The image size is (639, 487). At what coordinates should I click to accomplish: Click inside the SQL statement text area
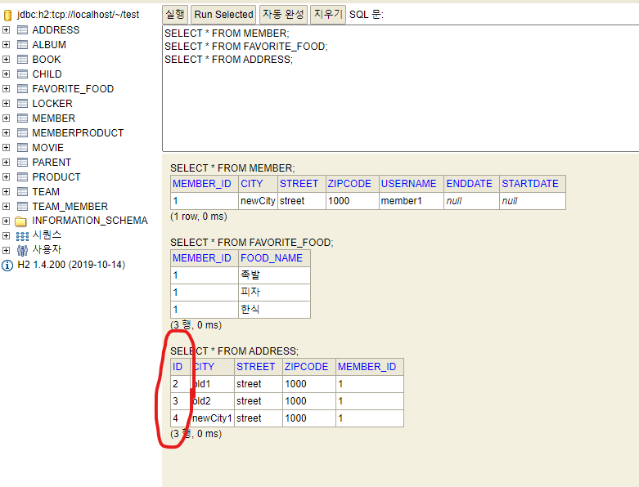(401, 88)
